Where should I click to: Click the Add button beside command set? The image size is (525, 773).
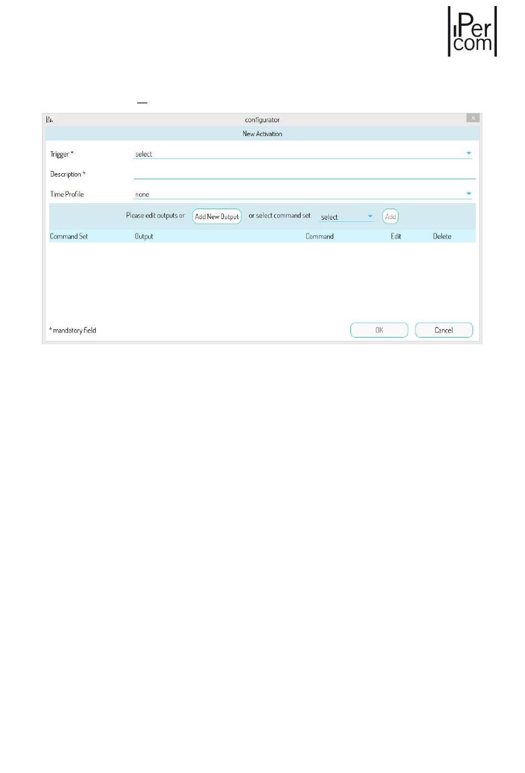pos(390,216)
